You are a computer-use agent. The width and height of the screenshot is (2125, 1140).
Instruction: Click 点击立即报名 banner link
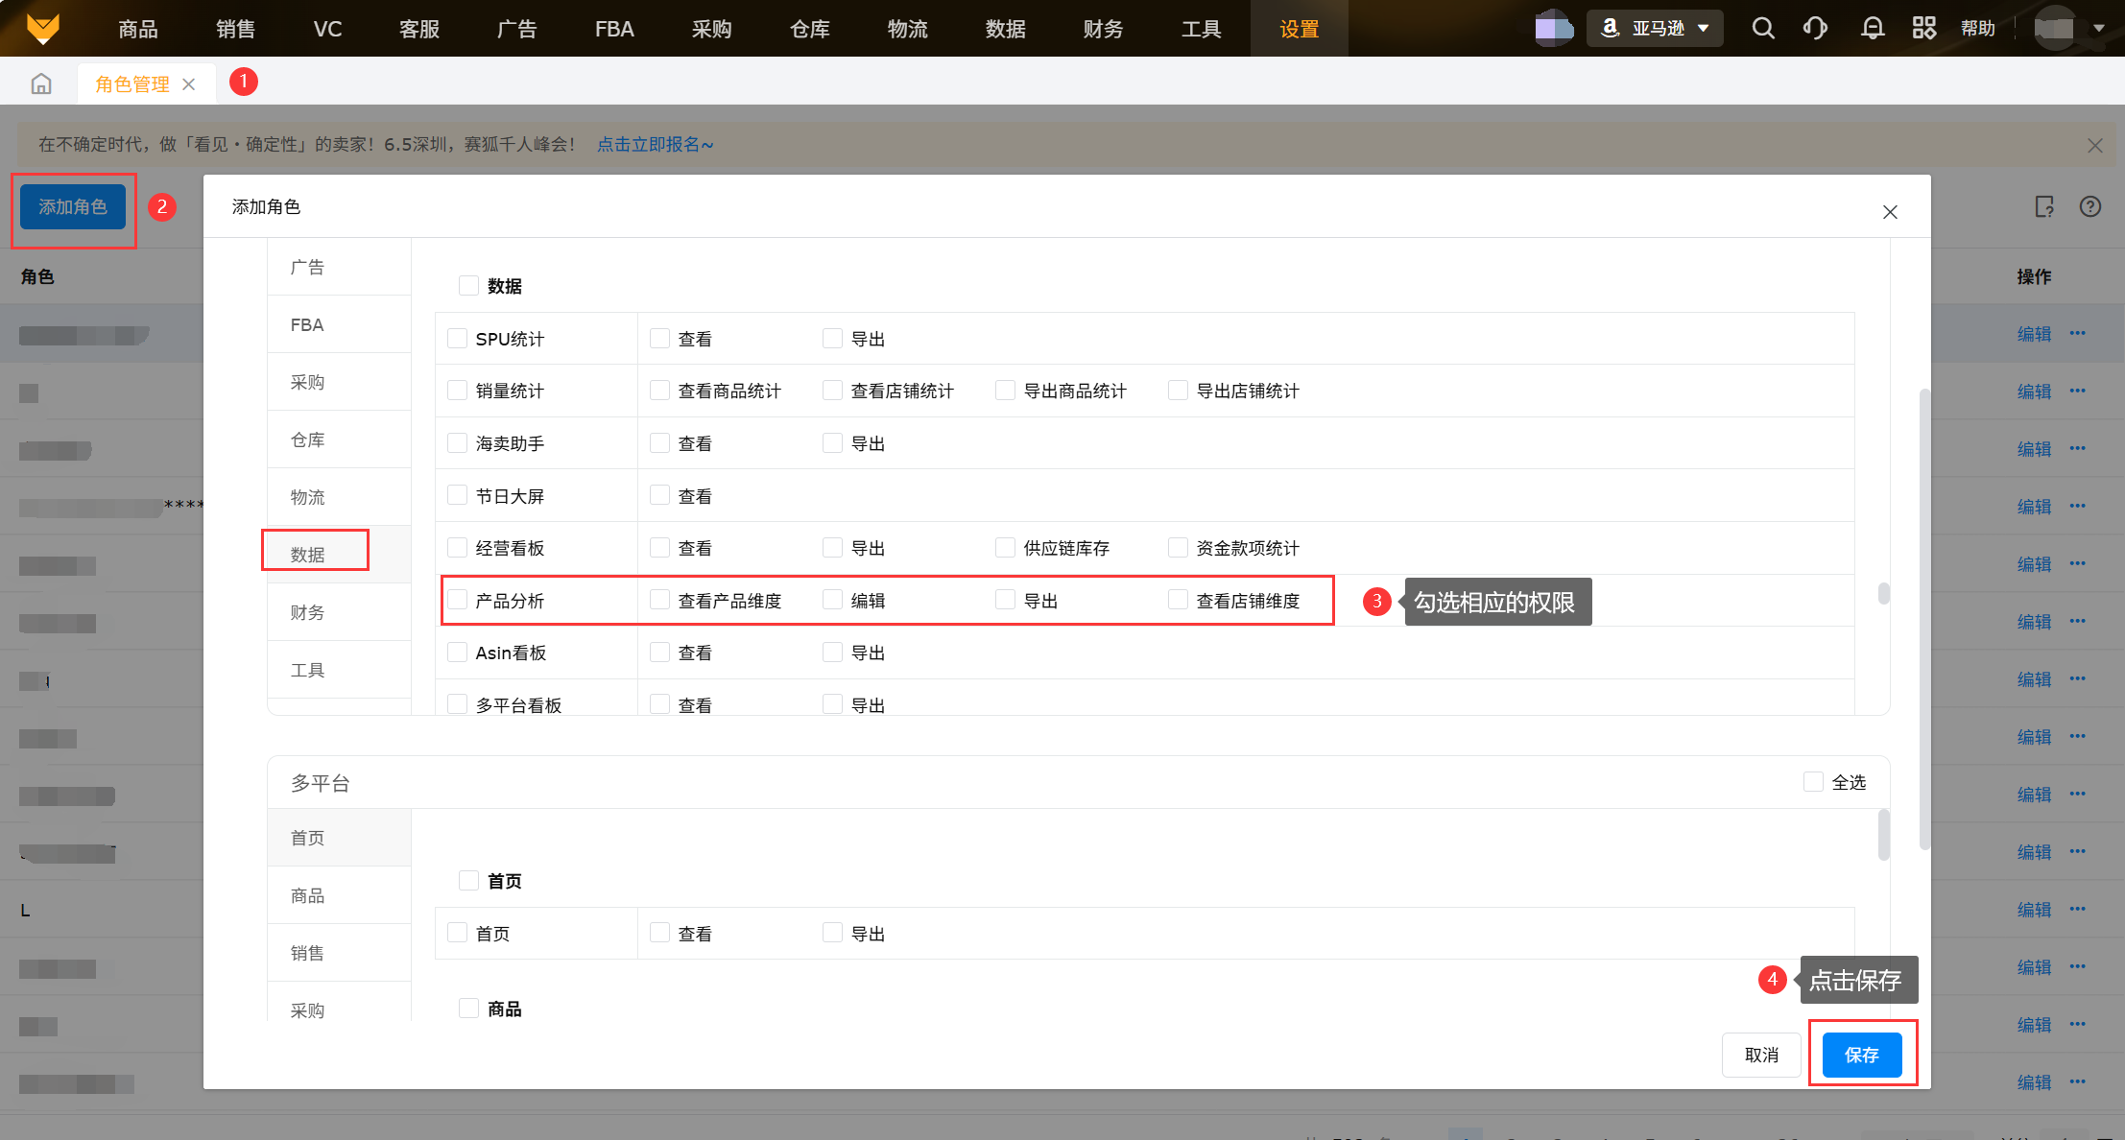656,144
